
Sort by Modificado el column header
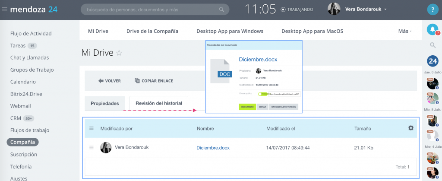(281, 129)
